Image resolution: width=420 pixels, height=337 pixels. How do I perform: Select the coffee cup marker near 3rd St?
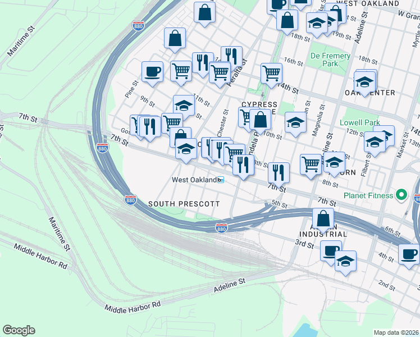(x=331, y=252)
